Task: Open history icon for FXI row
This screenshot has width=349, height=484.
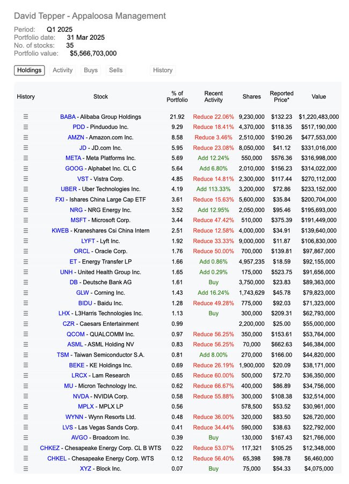Action: [26, 200]
